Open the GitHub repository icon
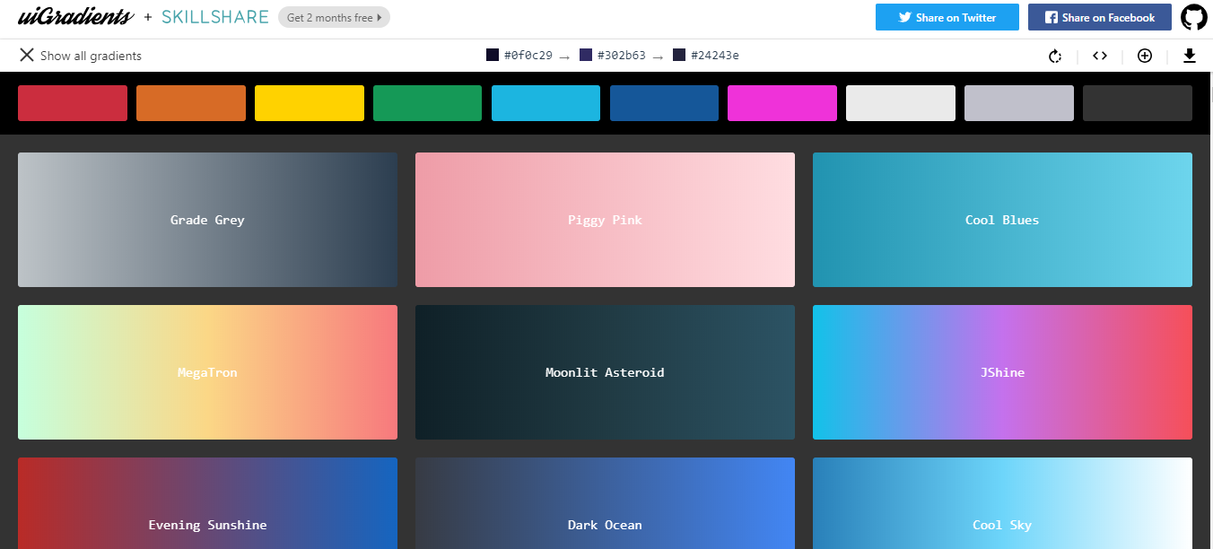The height and width of the screenshot is (549, 1213). (1194, 17)
